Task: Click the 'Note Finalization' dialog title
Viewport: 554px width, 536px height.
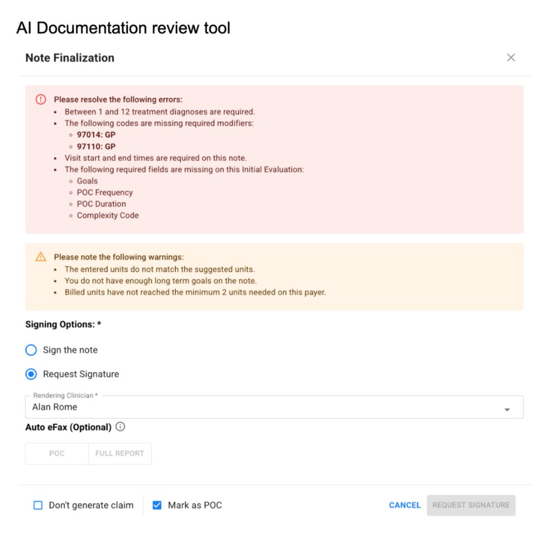Action: (70, 58)
